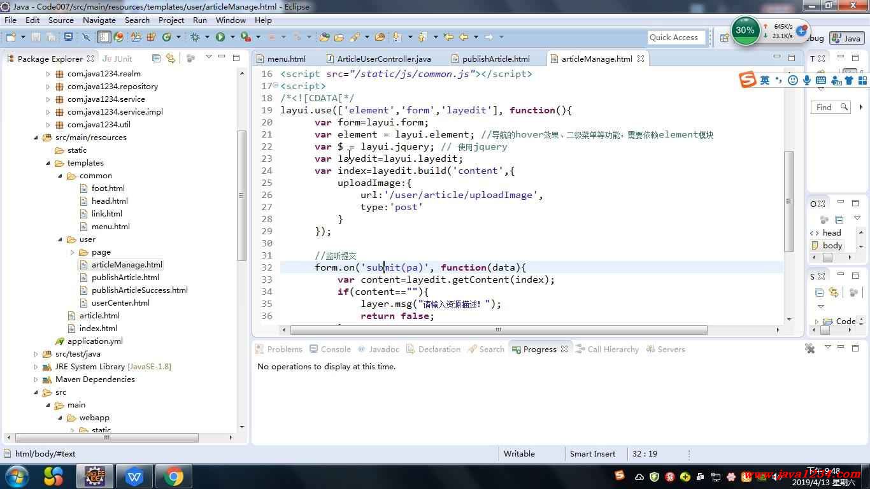
Task: Toggle the Mark Occurrences toolbar button
Action: click(x=104, y=37)
